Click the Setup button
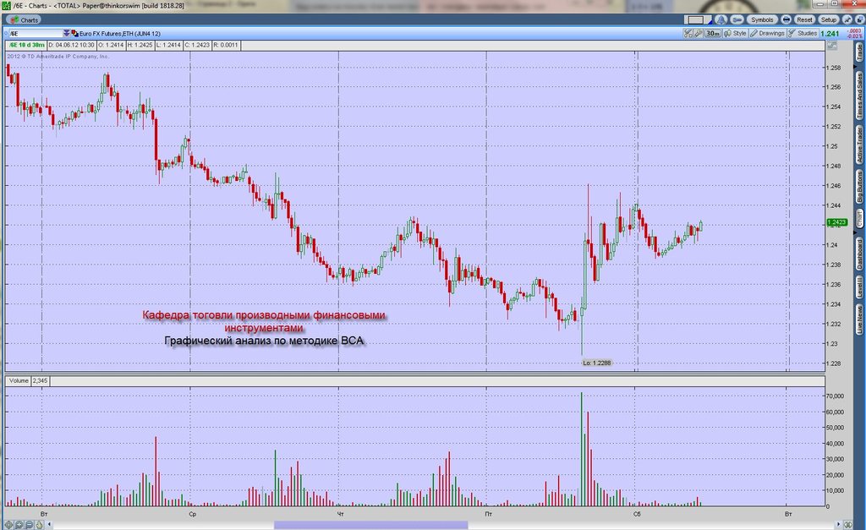This screenshot has width=866, height=530. pyautogui.click(x=829, y=20)
